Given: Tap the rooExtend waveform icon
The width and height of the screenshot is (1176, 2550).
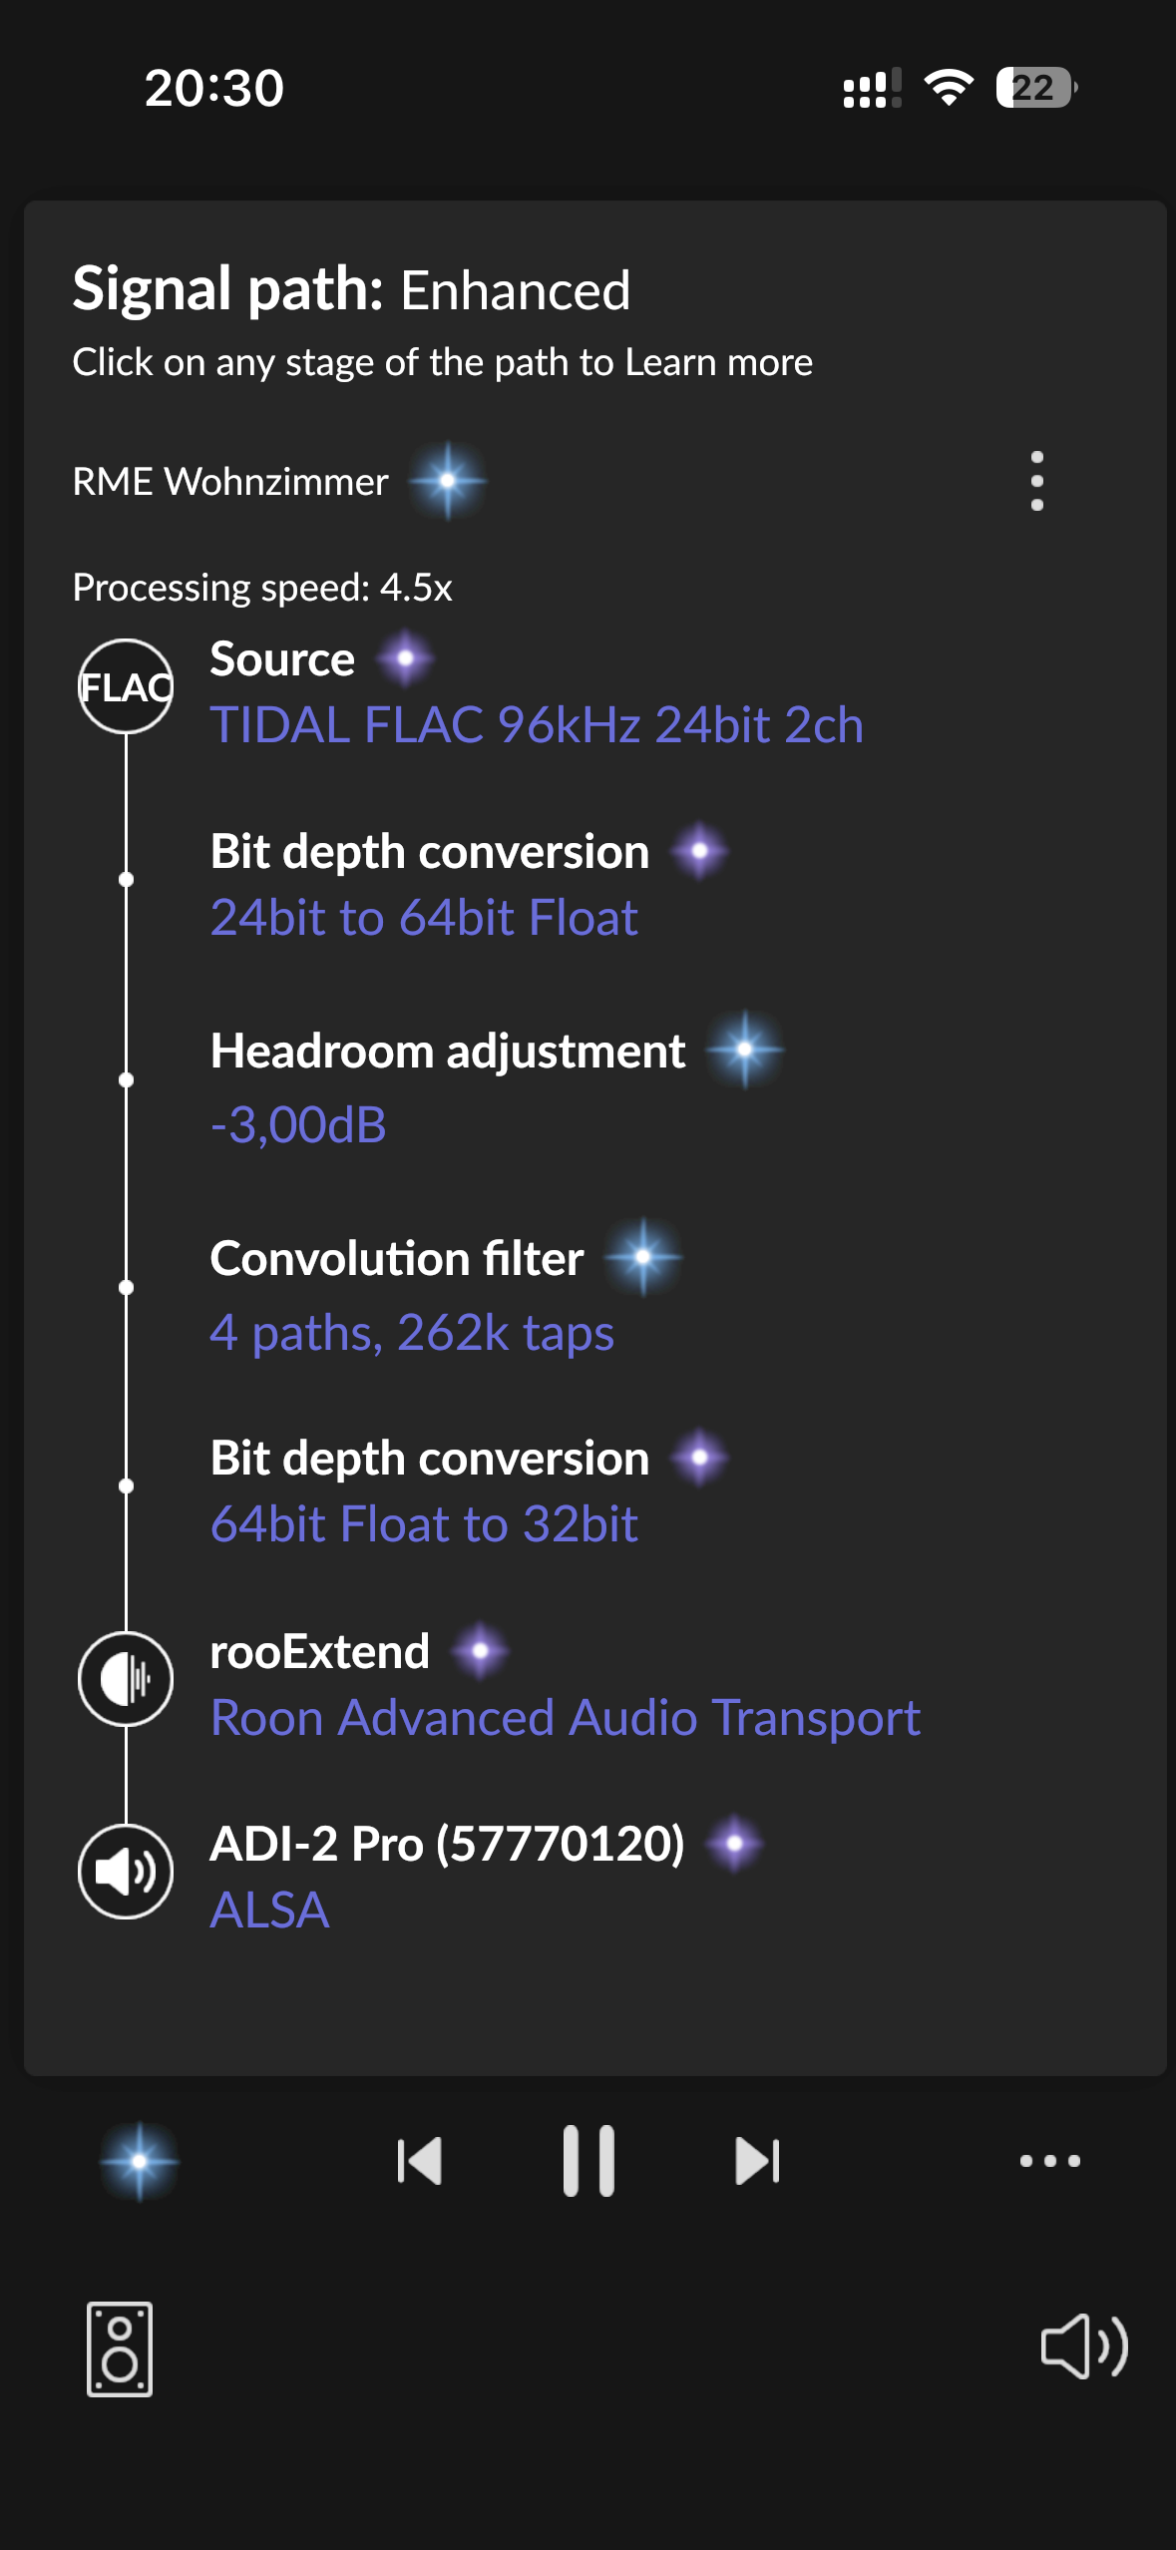Looking at the screenshot, I should tap(126, 1679).
